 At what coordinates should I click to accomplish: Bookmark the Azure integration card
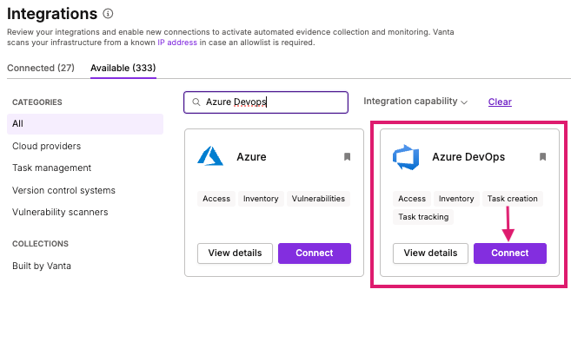(347, 157)
